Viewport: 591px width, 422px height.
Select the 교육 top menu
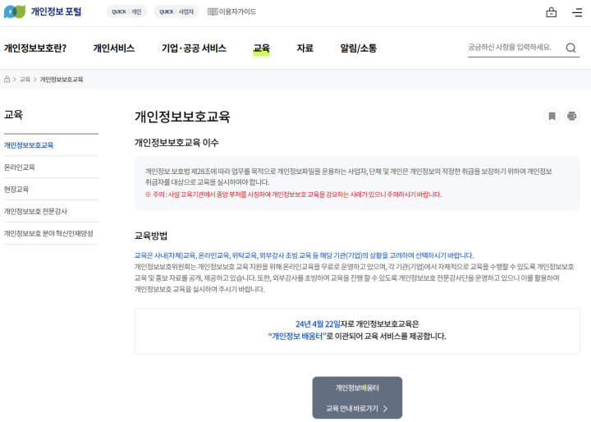tap(261, 48)
